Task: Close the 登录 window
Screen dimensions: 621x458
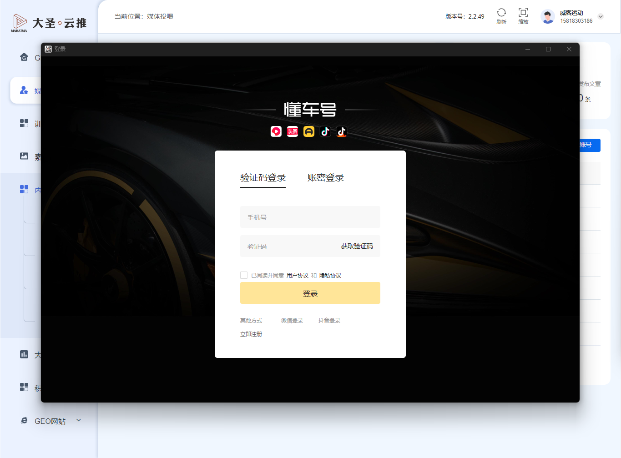Action: 569,49
